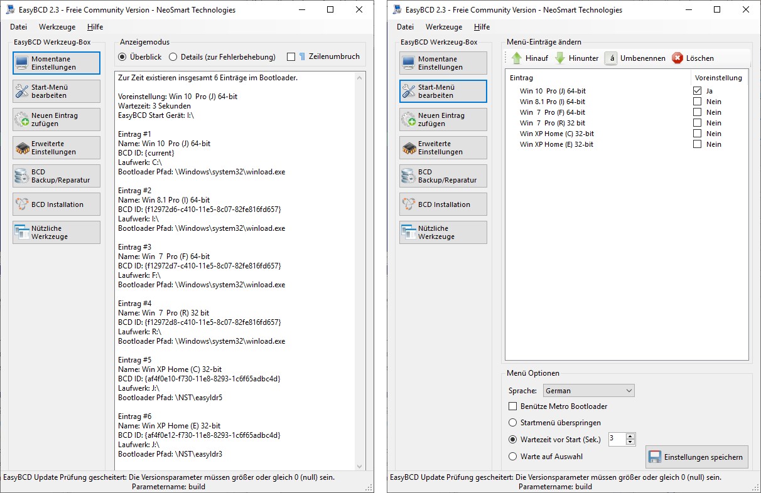This screenshot has width=761, height=493.
Task: Click the Voreinstellung column header
Action: click(719, 78)
